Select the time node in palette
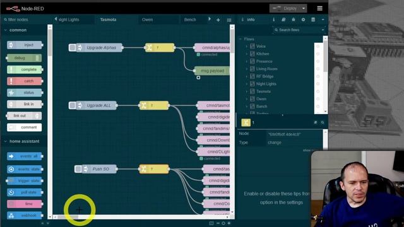This screenshot has width=404, height=227. (x=25, y=204)
